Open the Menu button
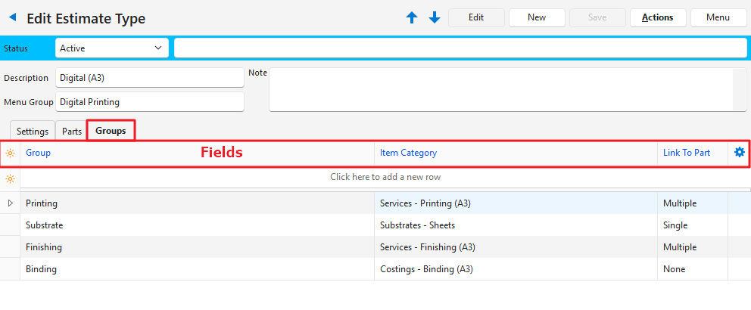This screenshot has height=310, width=751. pos(718,17)
